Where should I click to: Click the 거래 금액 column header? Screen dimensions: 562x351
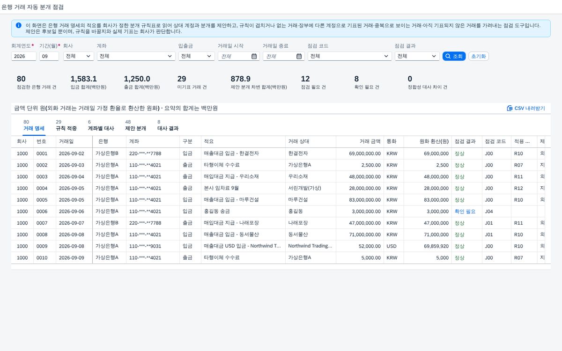(x=360, y=141)
